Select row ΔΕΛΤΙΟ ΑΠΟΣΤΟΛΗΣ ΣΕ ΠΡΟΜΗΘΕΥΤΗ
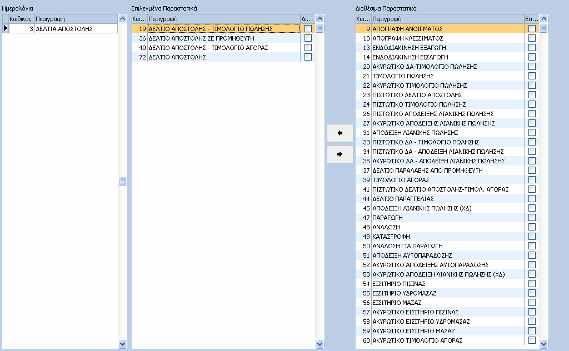The height and width of the screenshot is (351, 569). click(x=223, y=38)
